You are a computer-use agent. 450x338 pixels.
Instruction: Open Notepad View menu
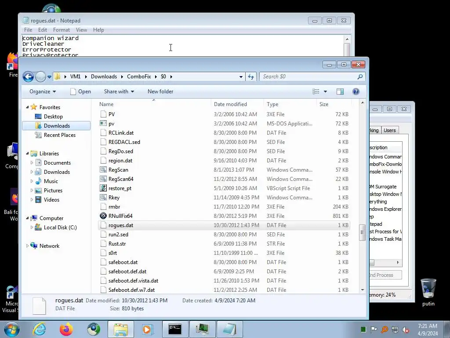(81, 30)
